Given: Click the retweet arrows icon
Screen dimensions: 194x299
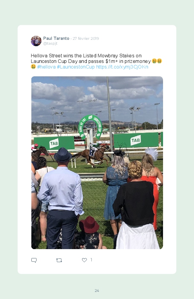Looking at the screenshot, I should (x=59, y=260).
